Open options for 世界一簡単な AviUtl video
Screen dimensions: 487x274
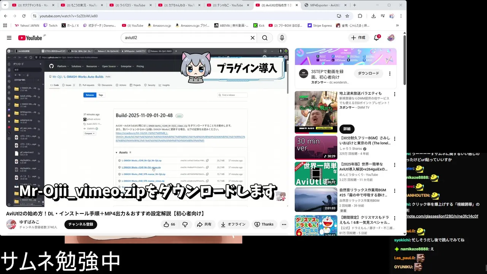(x=395, y=165)
